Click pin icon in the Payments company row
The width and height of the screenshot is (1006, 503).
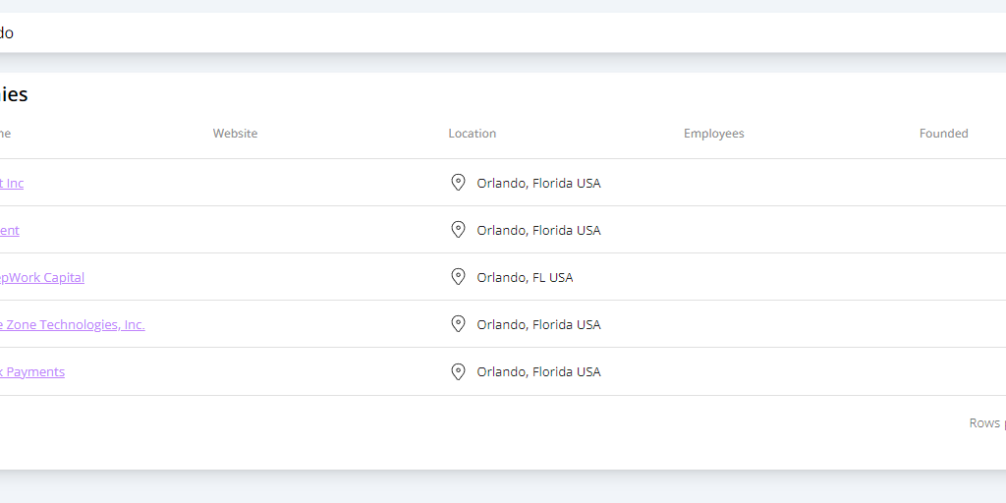[458, 371]
